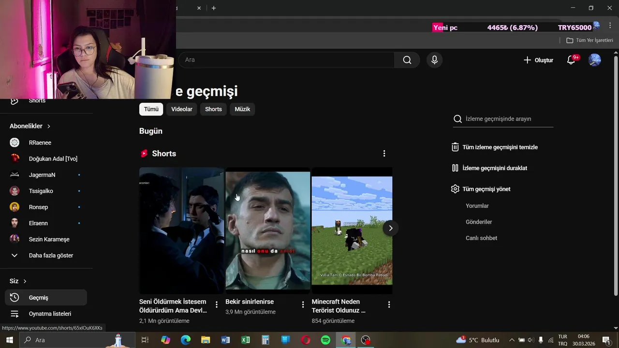
Task: Expand the Abonelikler section chevron
Action: 48,126
